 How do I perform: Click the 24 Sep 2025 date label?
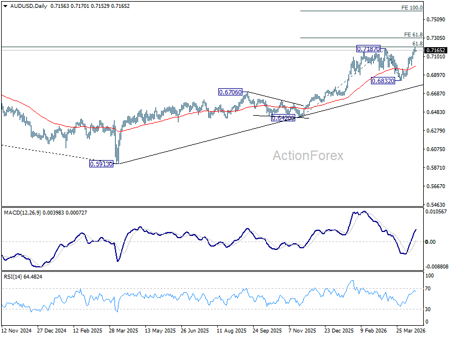click(267, 331)
